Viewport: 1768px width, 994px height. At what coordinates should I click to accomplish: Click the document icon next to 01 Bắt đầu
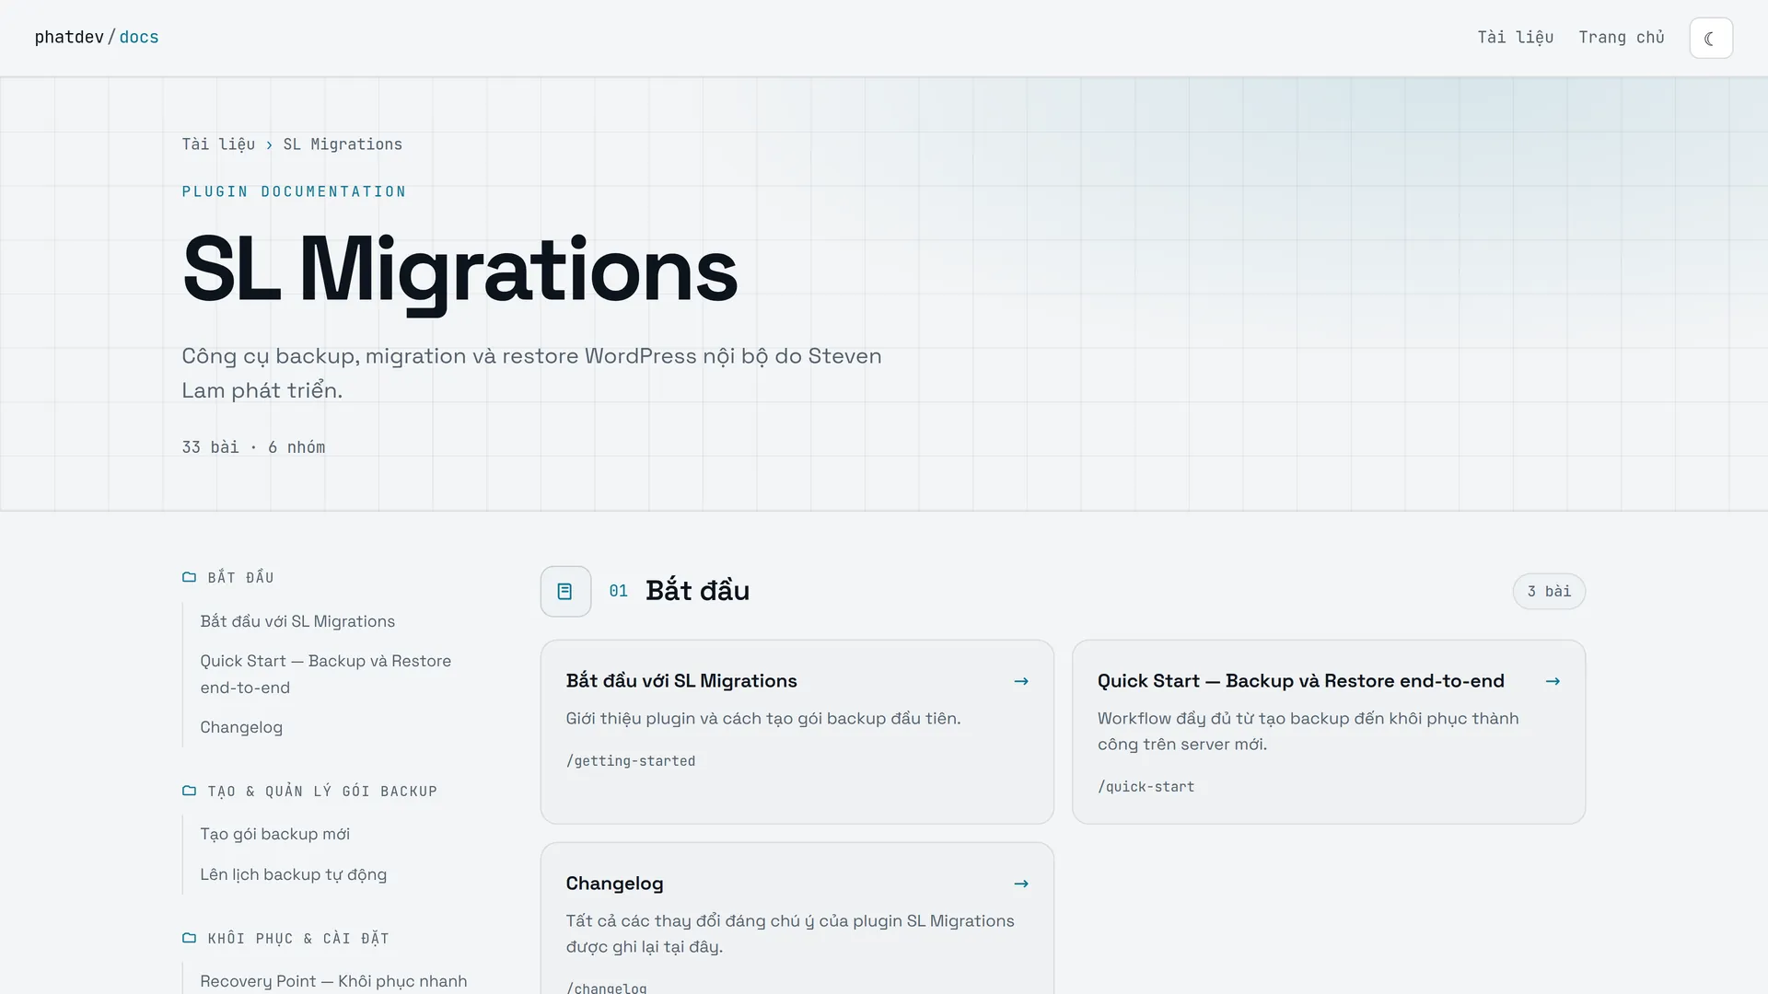pyautogui.click(x=565, y=591)
